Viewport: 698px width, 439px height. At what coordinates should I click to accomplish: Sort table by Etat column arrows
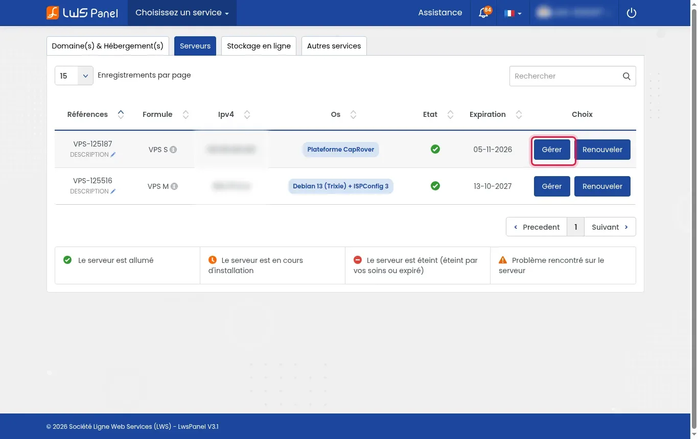pyautogui.click(x=450, y=114)
